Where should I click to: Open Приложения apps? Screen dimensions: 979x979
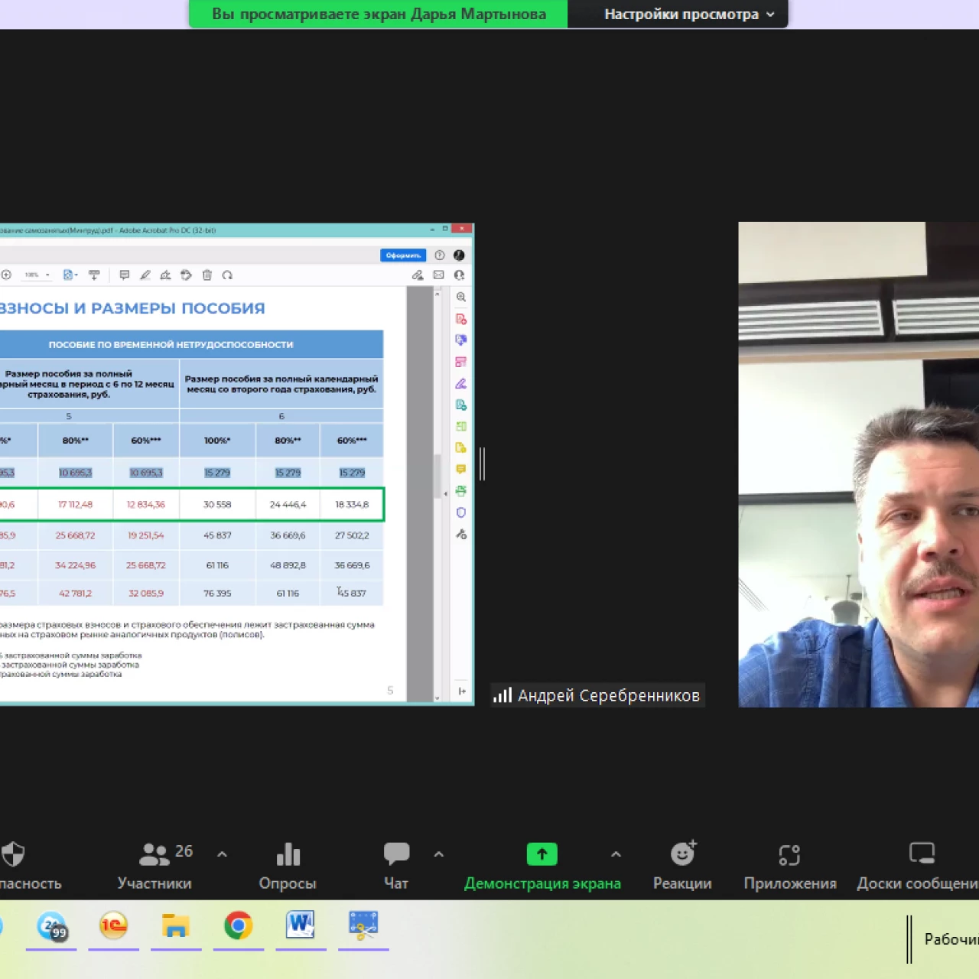pos(790,867)
